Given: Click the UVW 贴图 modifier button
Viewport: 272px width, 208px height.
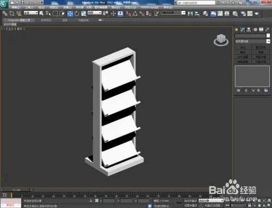Looking at the screenshot, I should coord(243,57).
